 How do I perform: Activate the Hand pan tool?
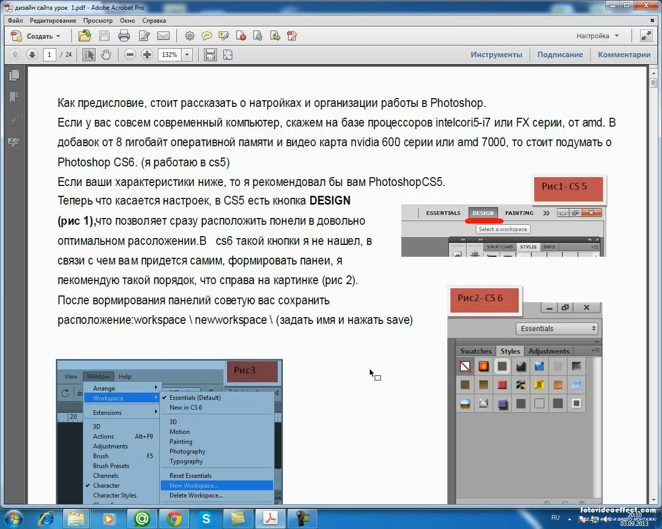(x=106, y=54)
